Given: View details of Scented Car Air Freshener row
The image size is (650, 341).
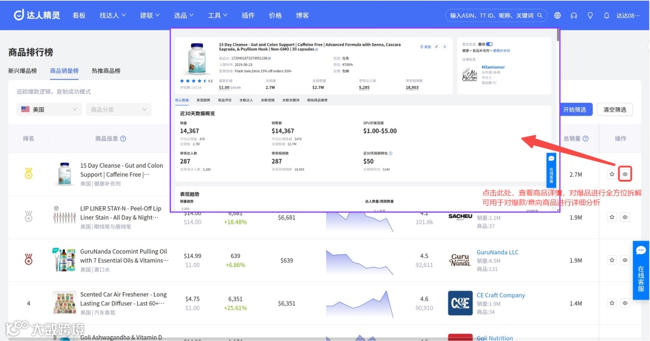Looking at the screenshot, I should click(x=625, y=303).
